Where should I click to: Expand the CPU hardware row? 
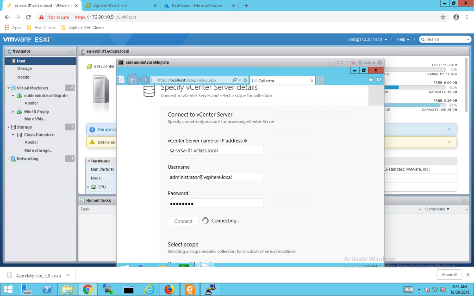pos(88,187)
